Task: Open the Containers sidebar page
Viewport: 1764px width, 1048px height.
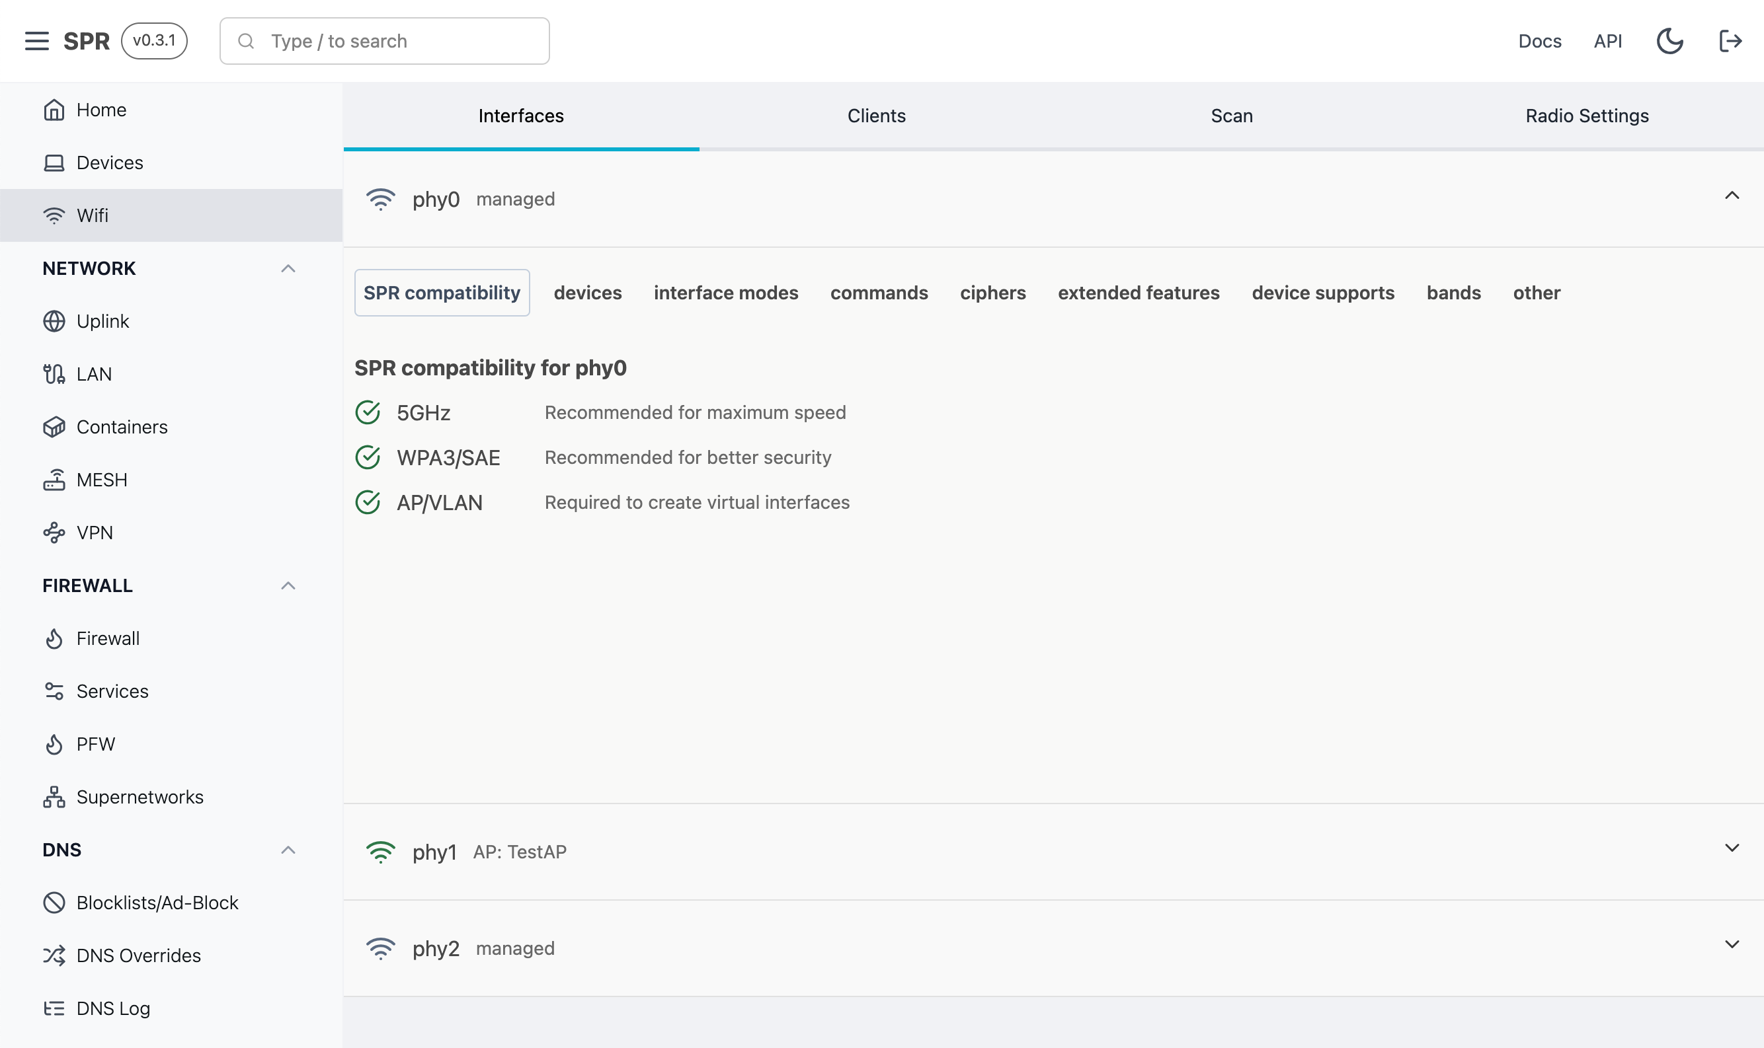Action: [171, 428]
